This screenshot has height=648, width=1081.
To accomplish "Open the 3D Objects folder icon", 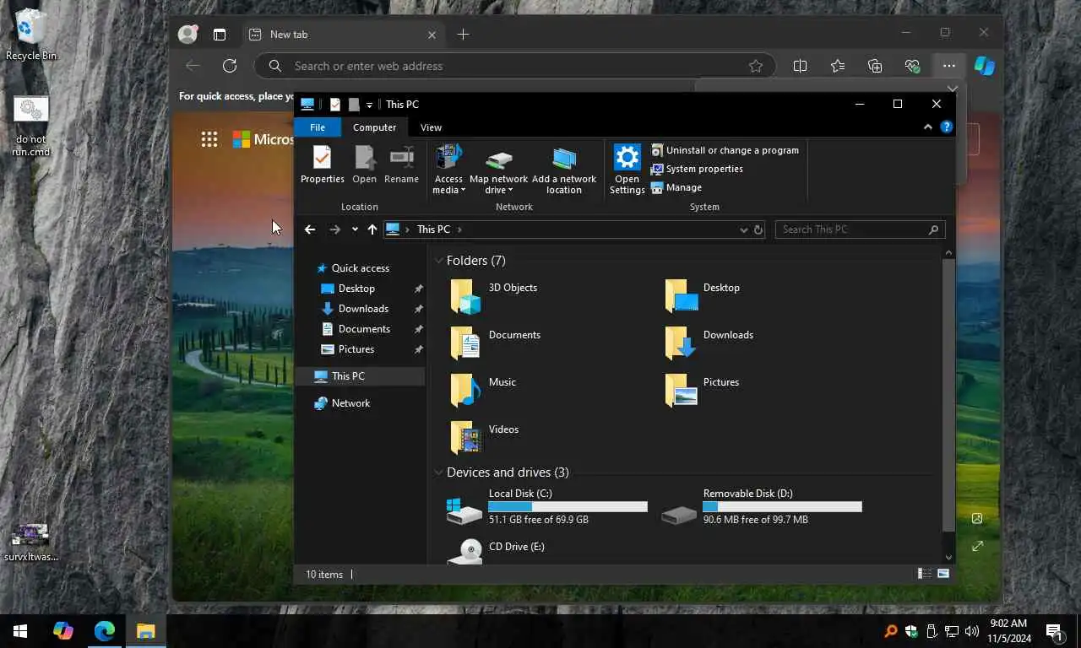I will point(465,296).
